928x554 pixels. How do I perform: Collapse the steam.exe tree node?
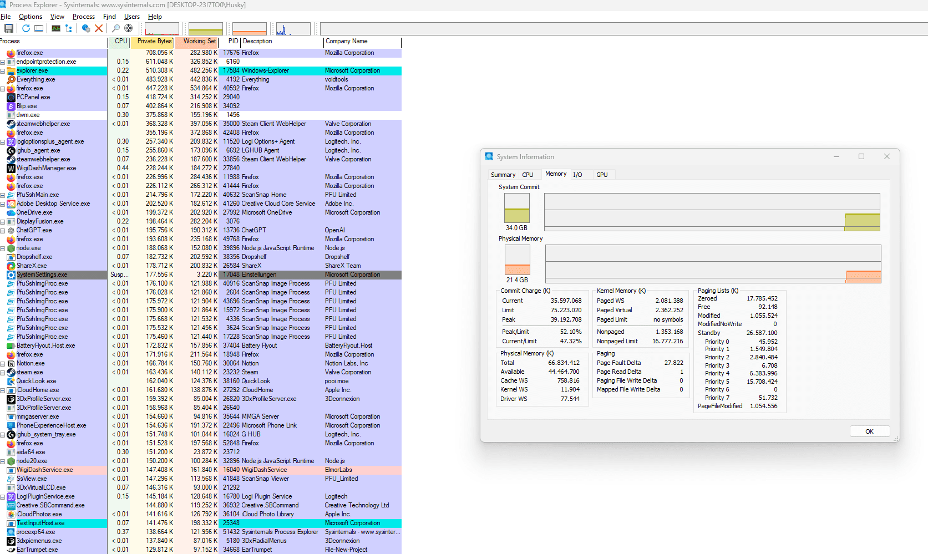tap(2, 373)
